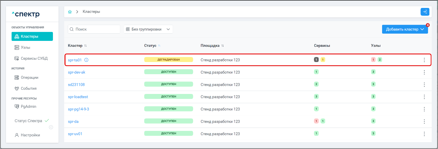Open События in the sidebar
The width and height of the screenshot is (438, 149).
pyautogui.click(x=28, y=88)
